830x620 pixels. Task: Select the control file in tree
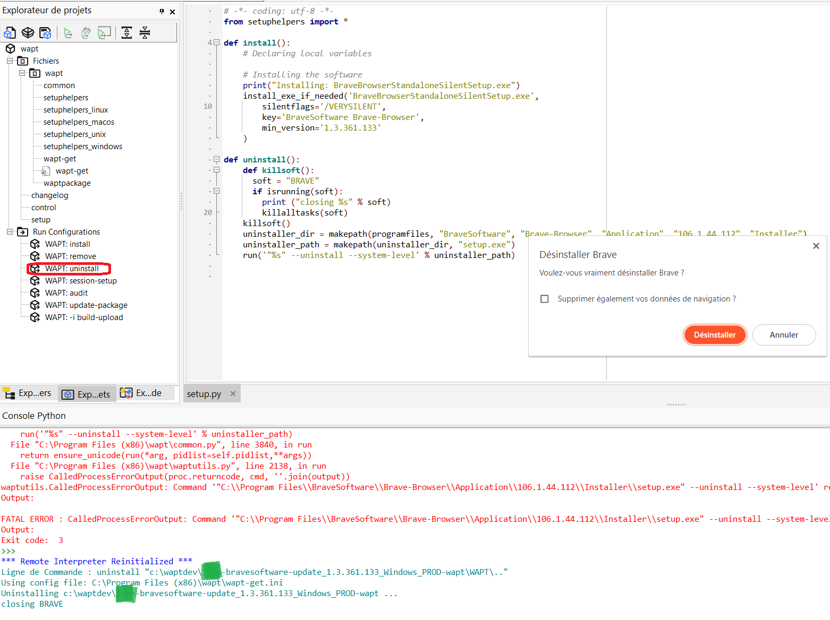(44, 208)
